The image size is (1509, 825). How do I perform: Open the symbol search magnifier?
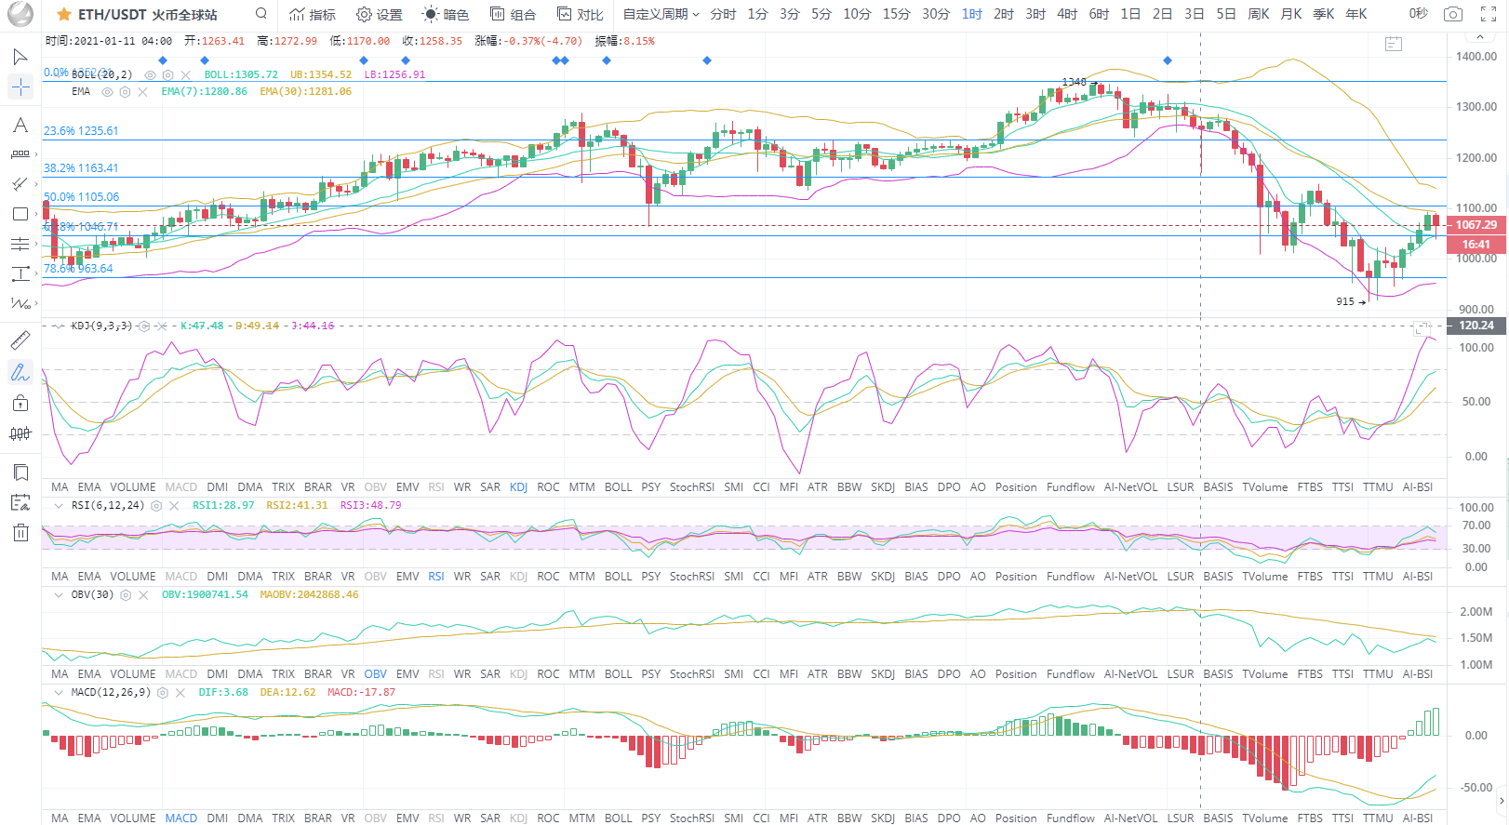click(x=261, y=14)
